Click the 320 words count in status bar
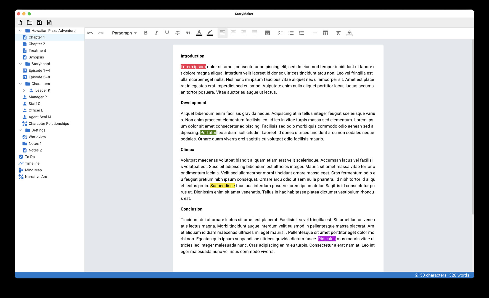This screenshot has width=489, height=298. pyautogui.click(x=459, y=275)
